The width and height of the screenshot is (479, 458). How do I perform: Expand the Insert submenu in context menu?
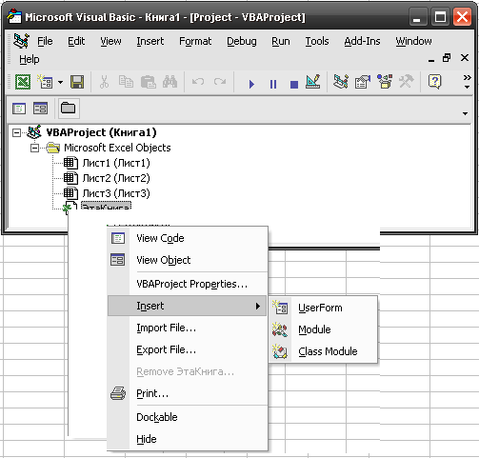188,306
